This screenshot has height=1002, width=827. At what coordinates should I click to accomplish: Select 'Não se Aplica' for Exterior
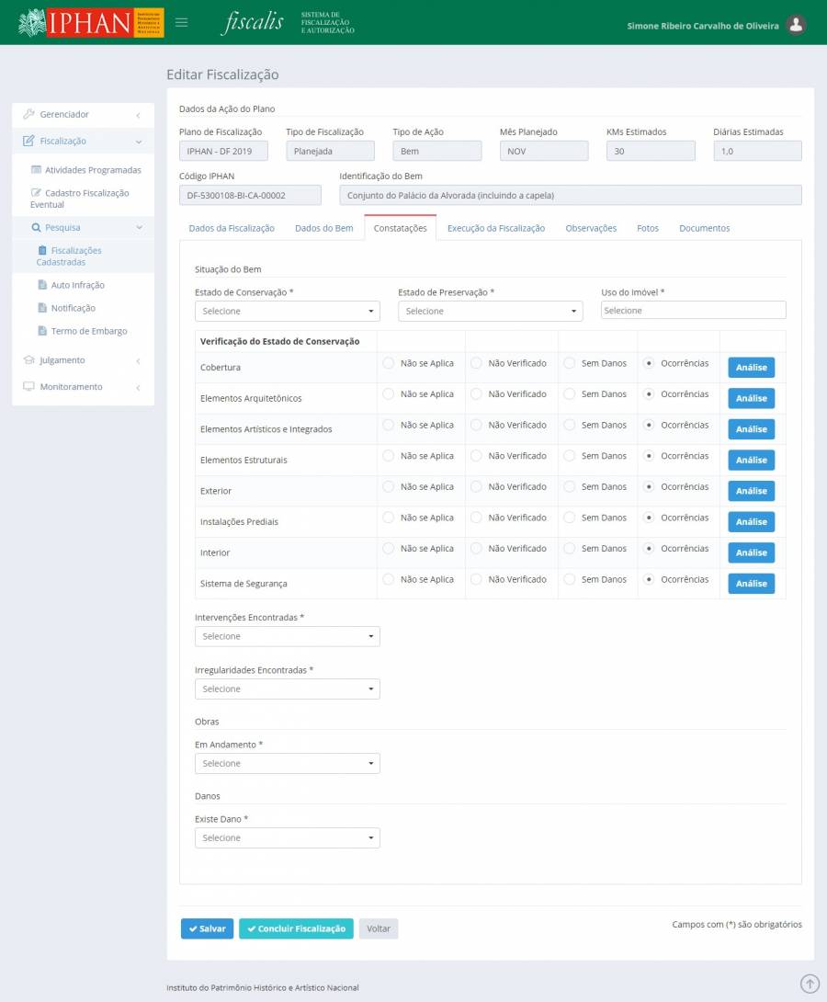(x=389, y=486)
